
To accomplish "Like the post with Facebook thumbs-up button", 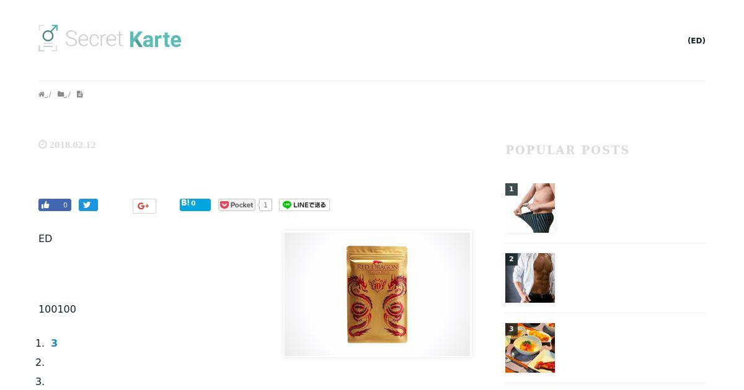I will coord(55,205).
